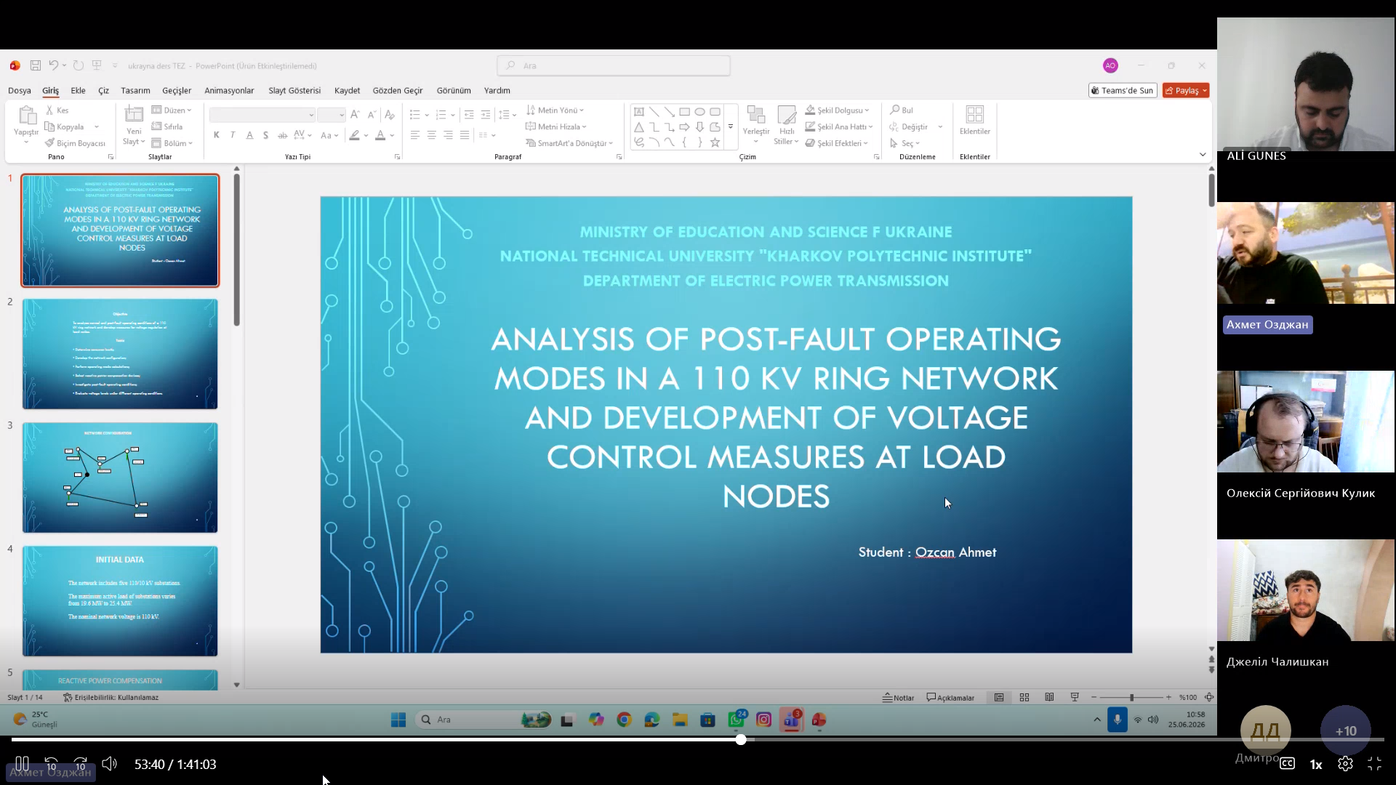Toggle the Notes (Notlar) pane
This screenshot has width=1396, height=785.
coord(899,697)
